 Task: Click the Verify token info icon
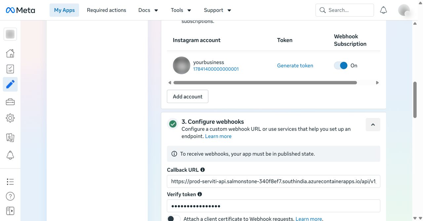tap(200, 194)
